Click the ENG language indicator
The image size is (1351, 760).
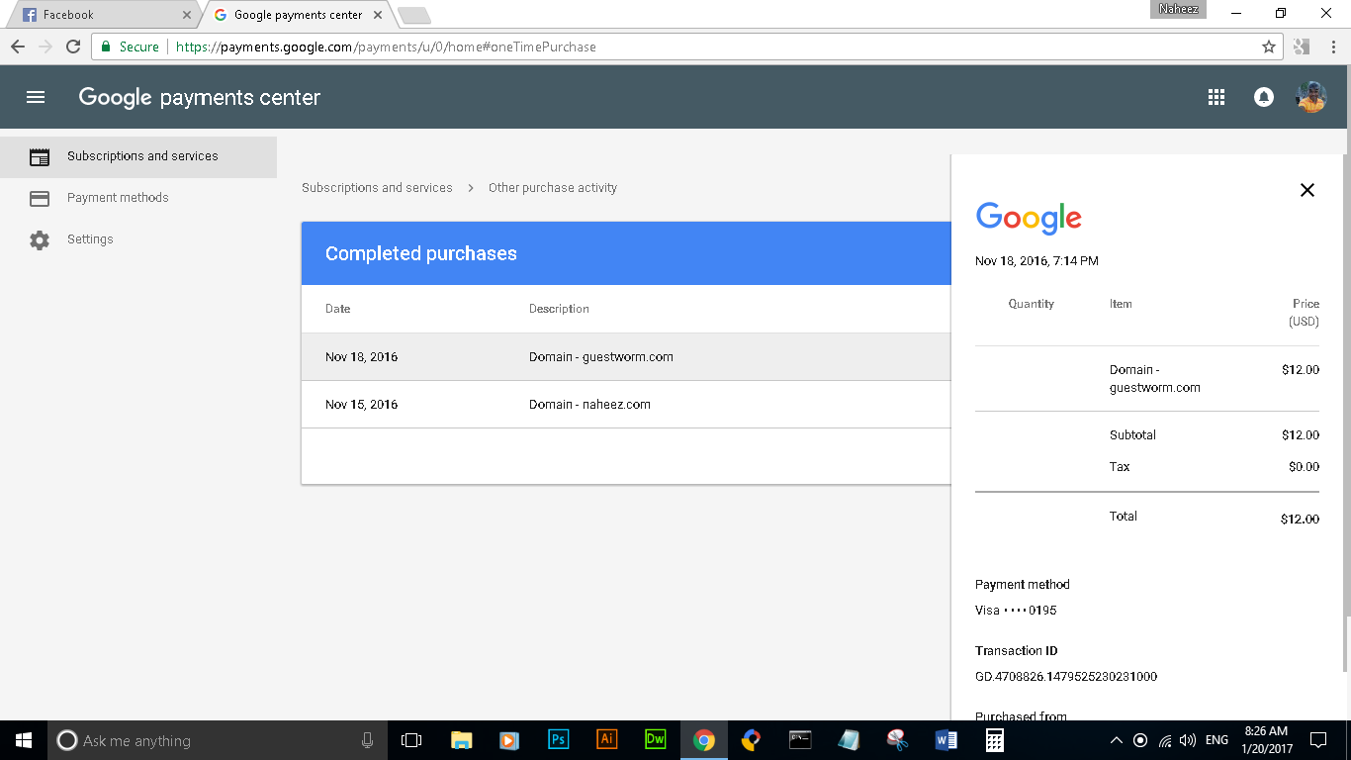1217,740
